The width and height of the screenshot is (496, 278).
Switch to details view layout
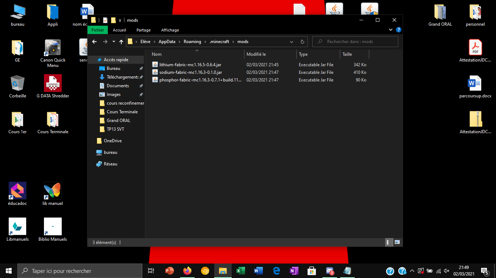[x=388, y=242]
